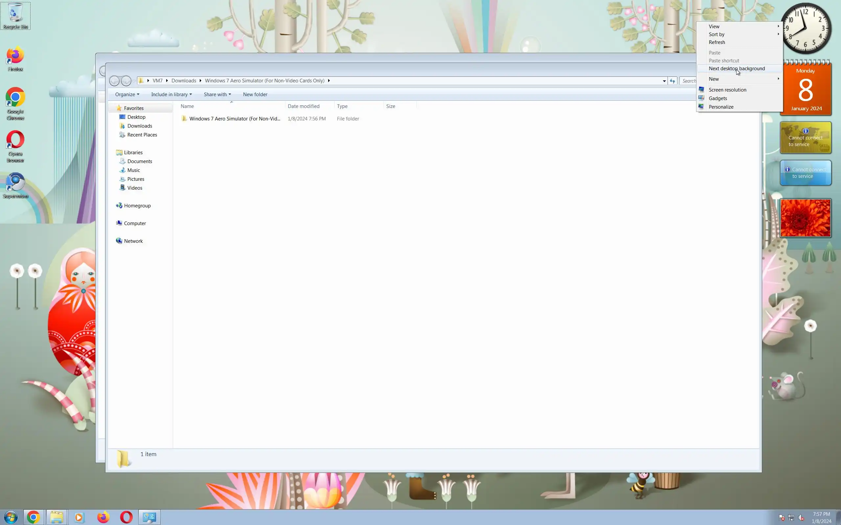841x525 pixels.
Task: Click the refresh button beside address bar
Action: coord(672,81)
